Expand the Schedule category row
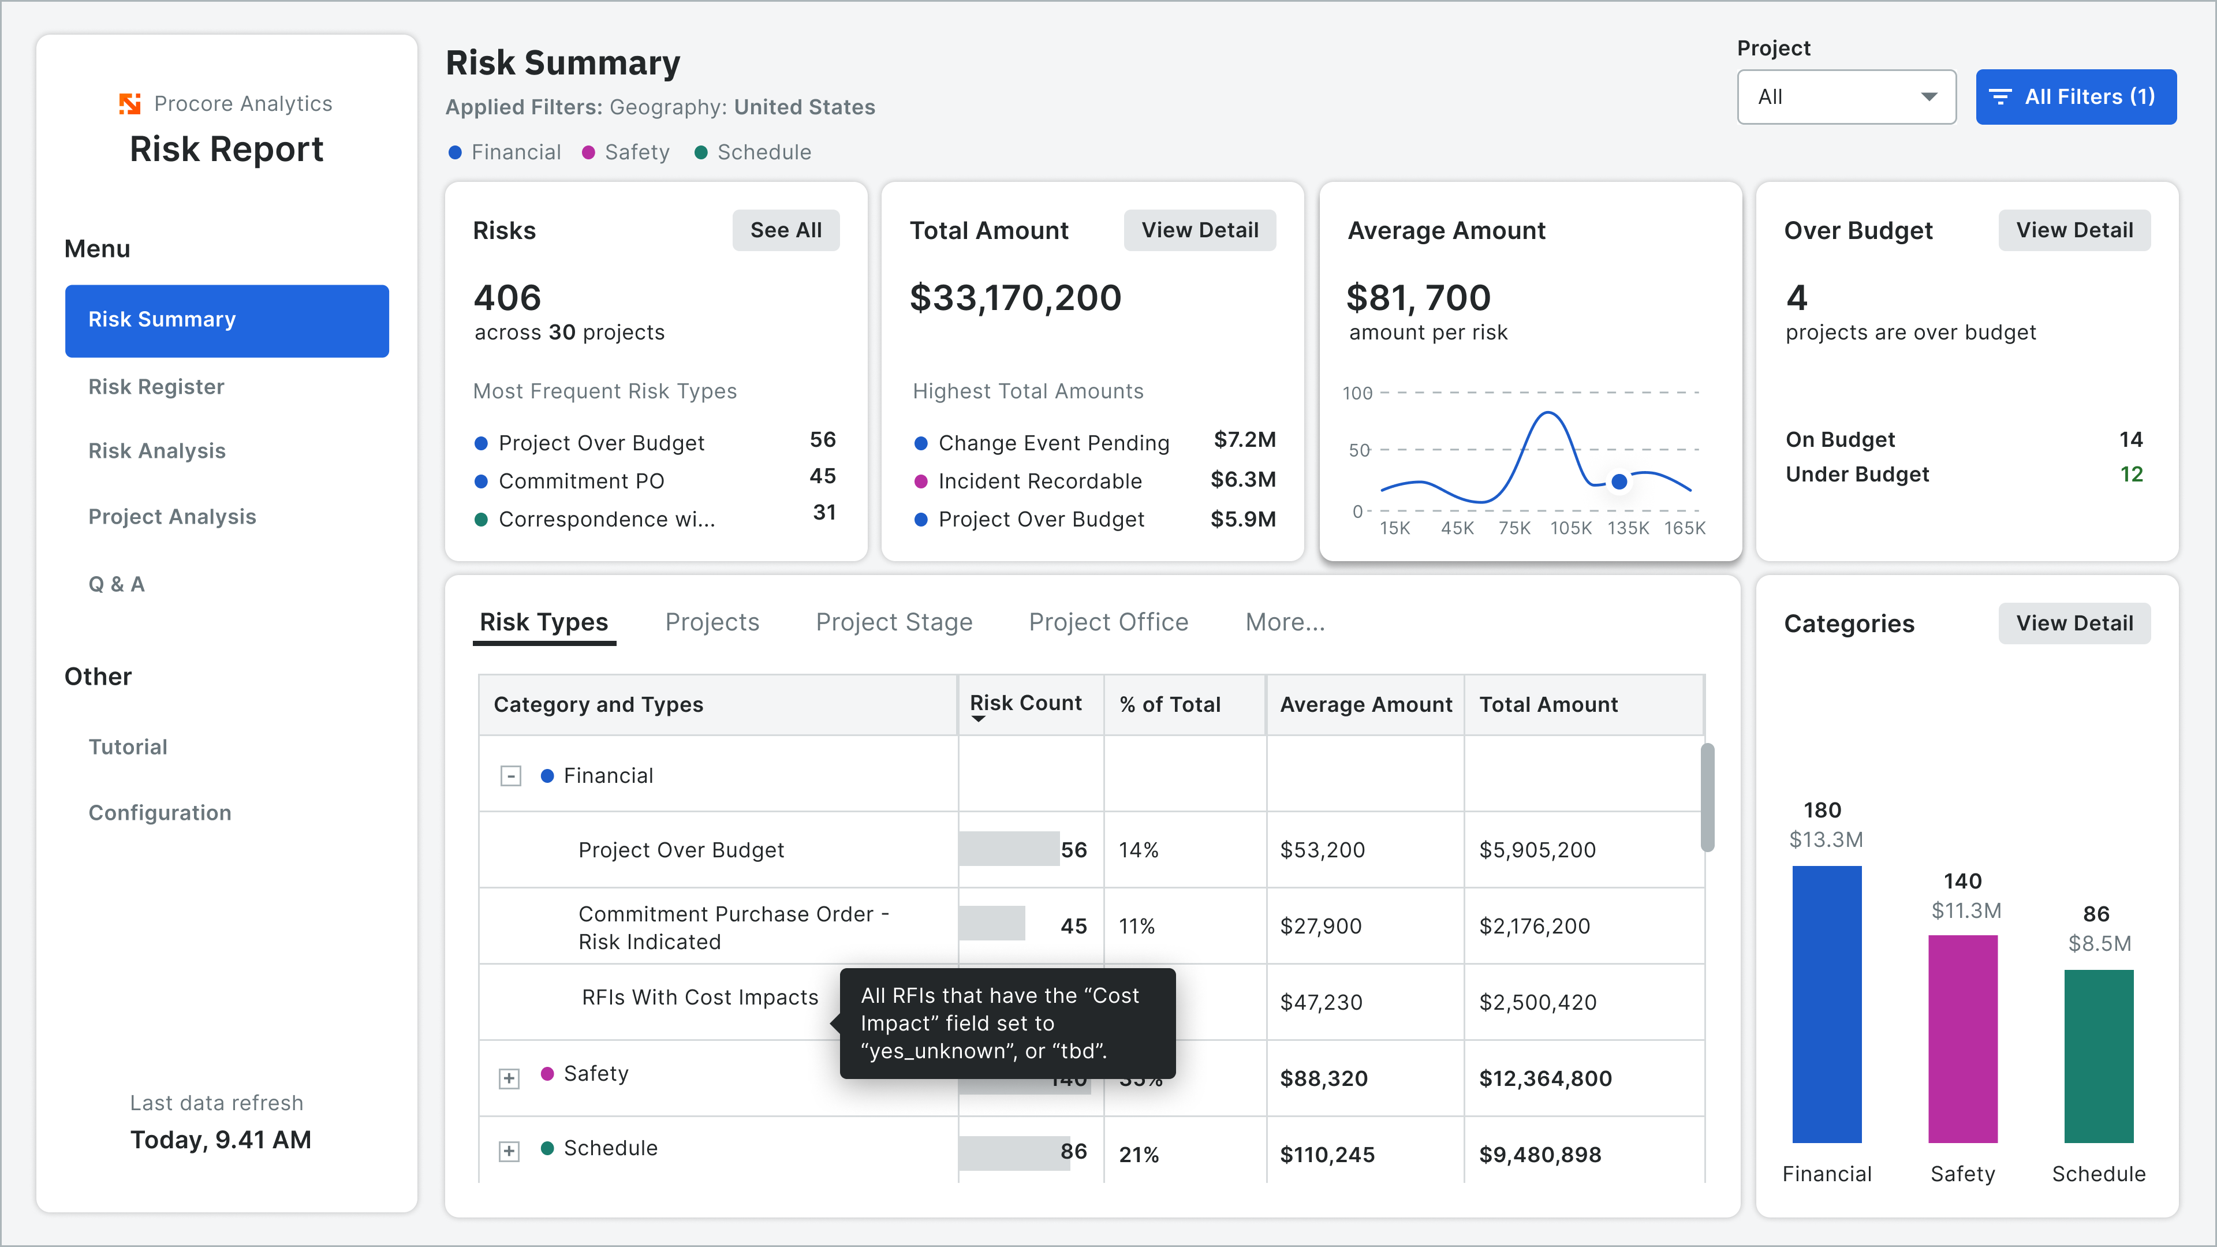This screenshot has height=1247, width=2217. 509,1152
